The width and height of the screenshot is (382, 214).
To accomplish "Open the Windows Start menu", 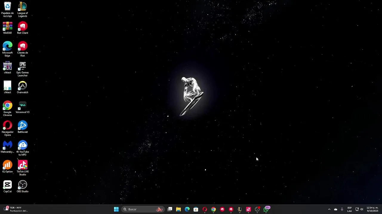I will [116, 209].
